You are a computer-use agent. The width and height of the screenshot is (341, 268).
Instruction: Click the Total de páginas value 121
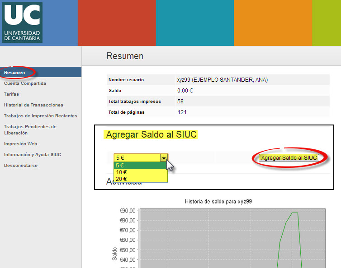tap(182, 112)
